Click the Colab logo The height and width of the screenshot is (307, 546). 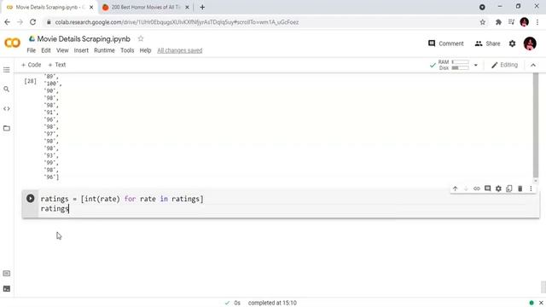tap(13, 43)
